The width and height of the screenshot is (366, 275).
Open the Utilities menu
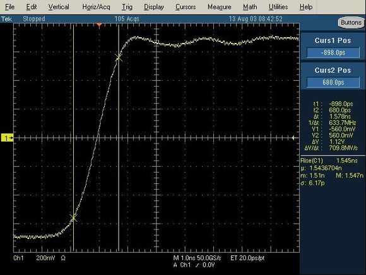[278, 7]
